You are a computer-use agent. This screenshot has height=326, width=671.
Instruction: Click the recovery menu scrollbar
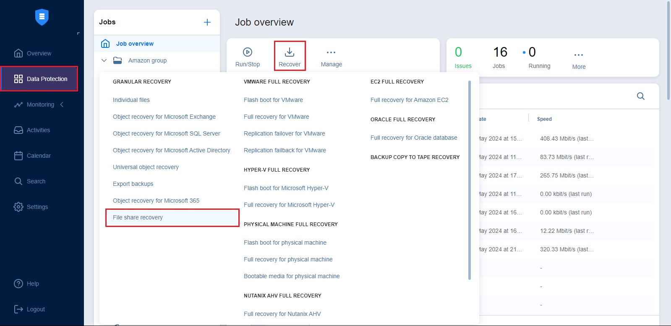(x=469, y=180)
